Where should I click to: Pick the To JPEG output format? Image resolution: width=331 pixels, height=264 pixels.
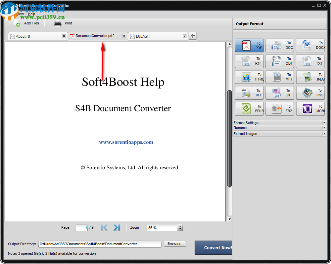[x=310, y=77]
